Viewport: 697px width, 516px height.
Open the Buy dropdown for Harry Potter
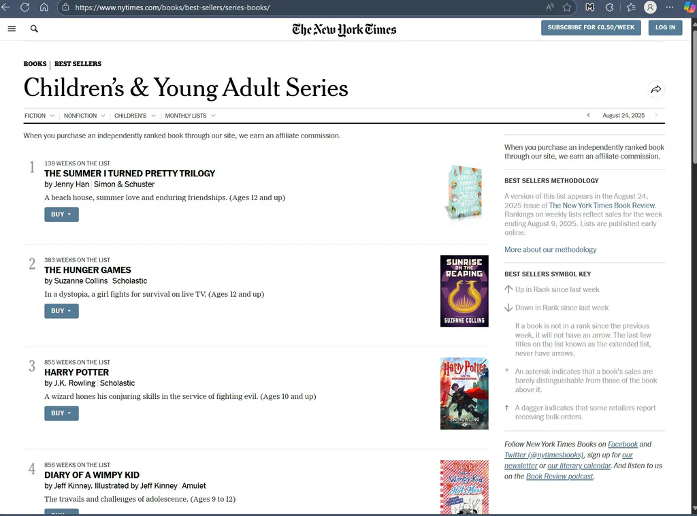(61, 413)
